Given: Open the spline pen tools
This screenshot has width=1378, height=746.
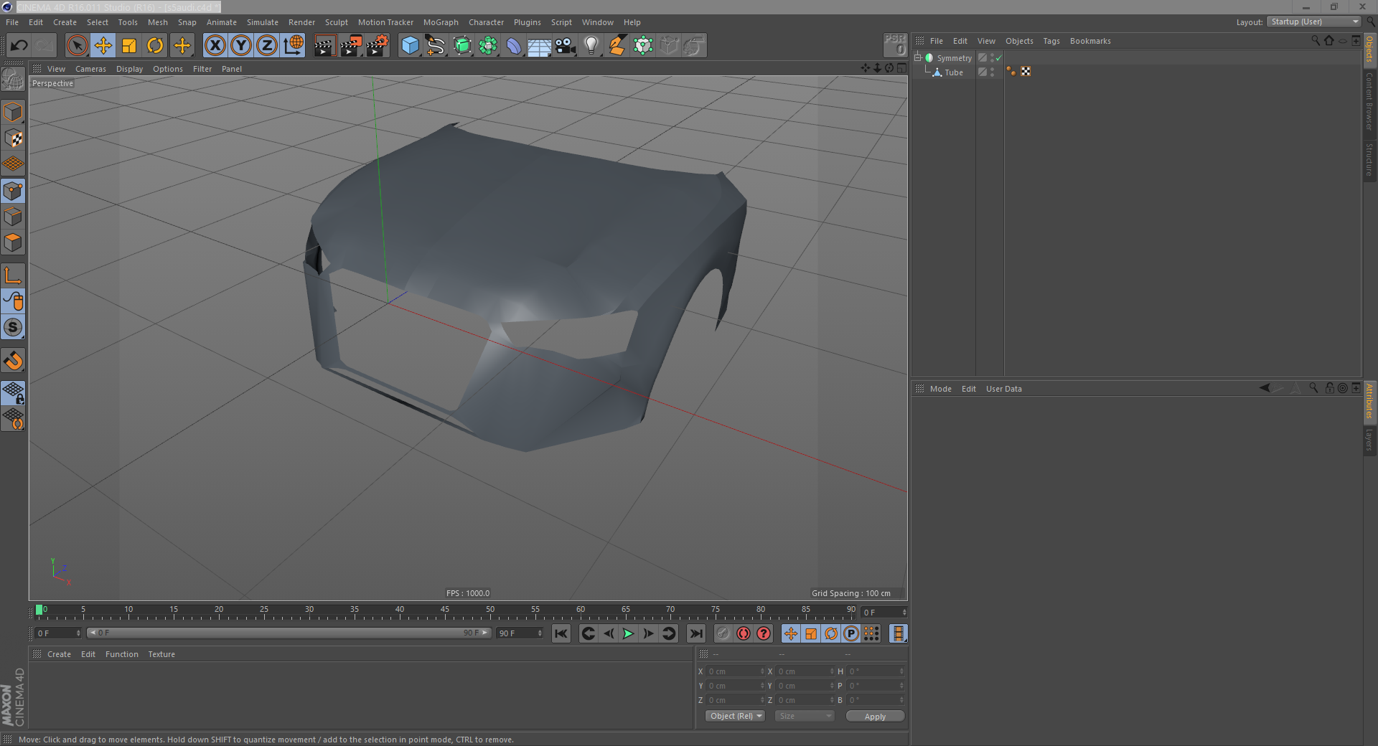Looking at the screenshot, I should (x=436, y=46).
